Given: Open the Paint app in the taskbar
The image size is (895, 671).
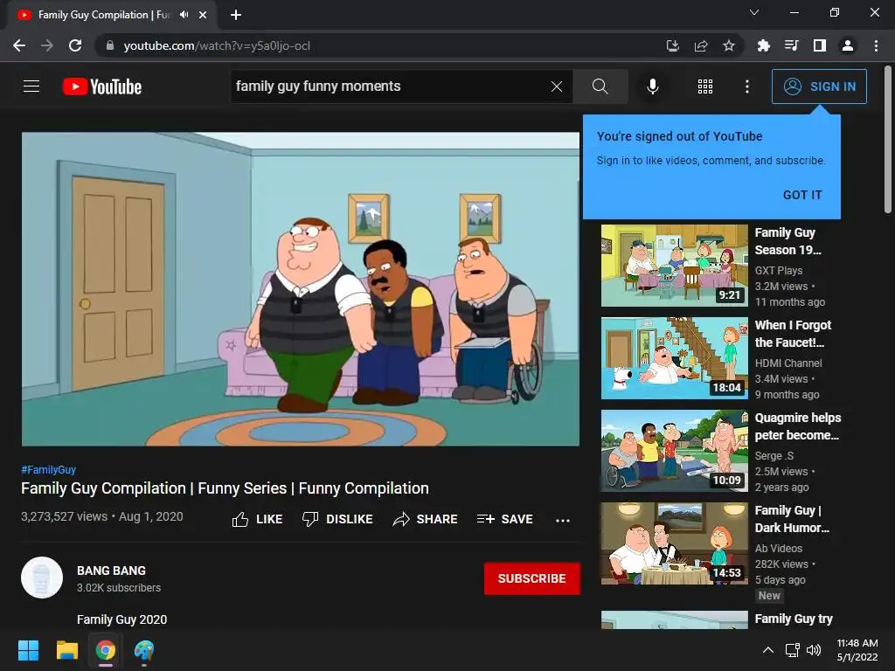Looking at the screenshot, I should (x=144, y=650).
